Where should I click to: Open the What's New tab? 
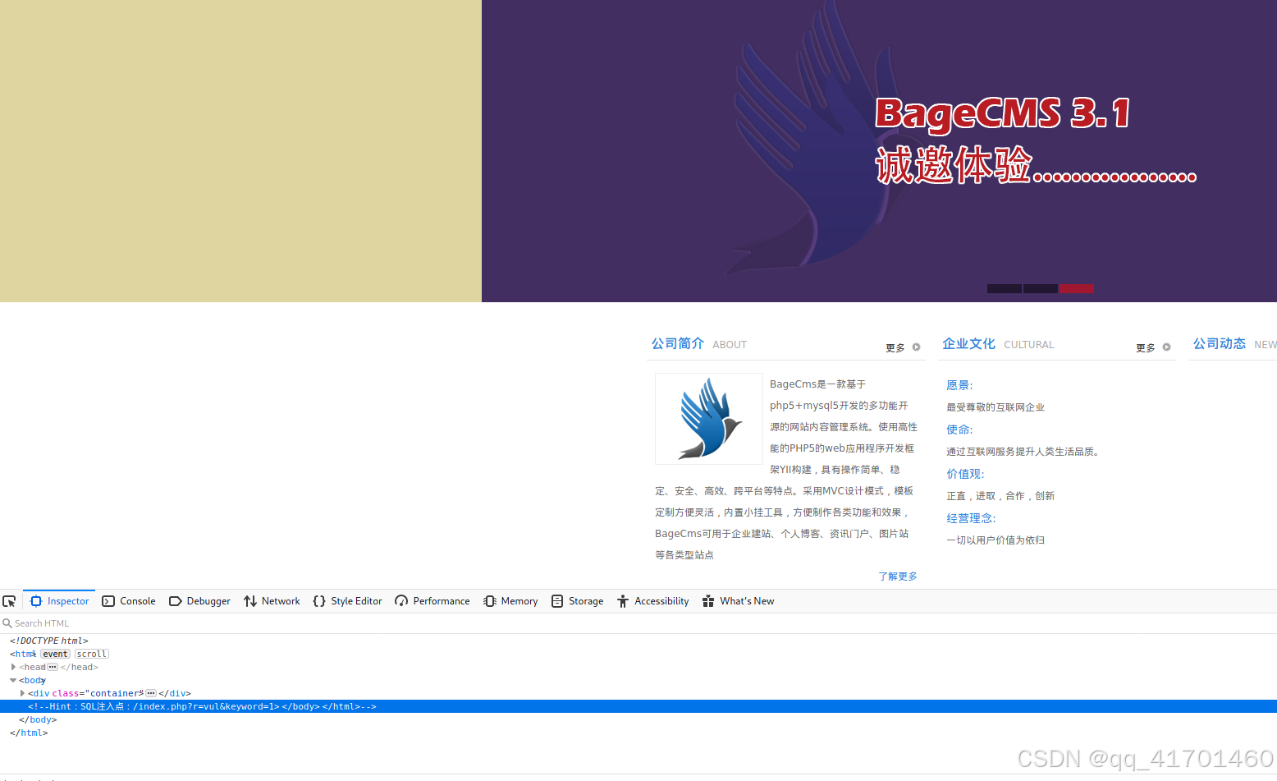pyautogui.click(x=739, y=601)
